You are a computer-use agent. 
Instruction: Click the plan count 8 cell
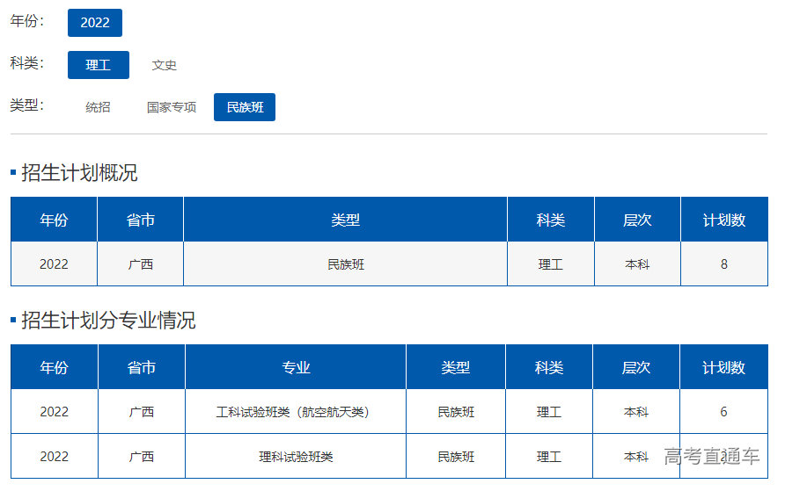723,264
